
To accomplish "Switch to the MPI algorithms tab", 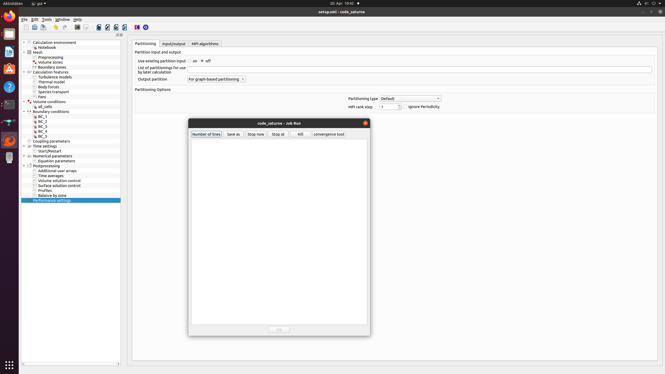I will click(205, 44).
